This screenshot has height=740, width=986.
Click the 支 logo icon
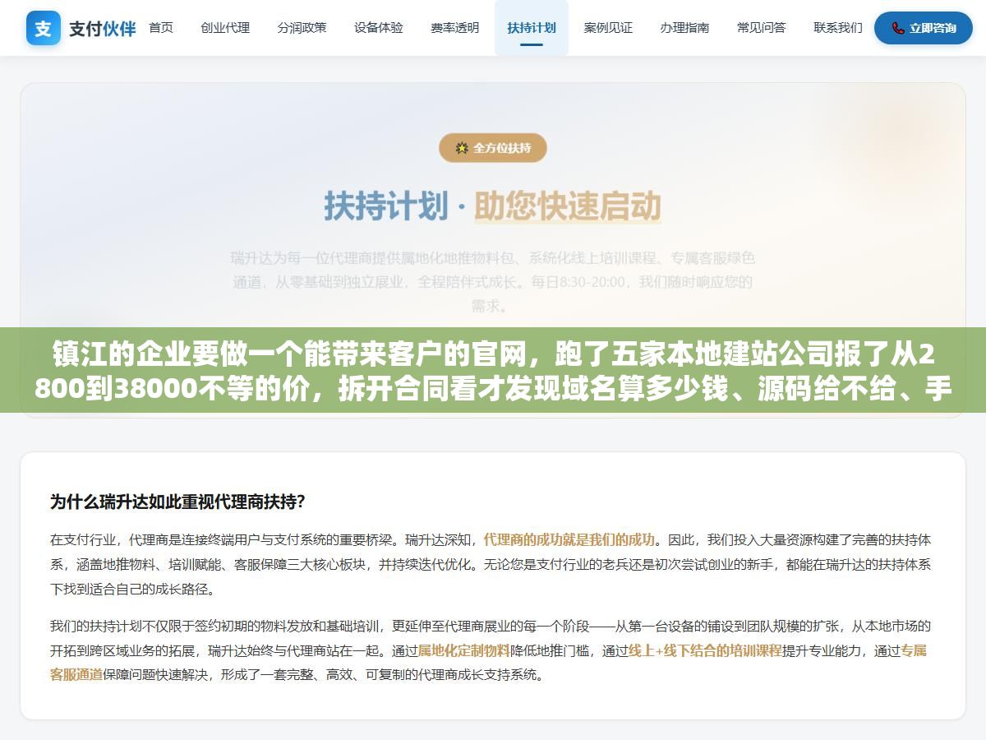coord(43,28)
